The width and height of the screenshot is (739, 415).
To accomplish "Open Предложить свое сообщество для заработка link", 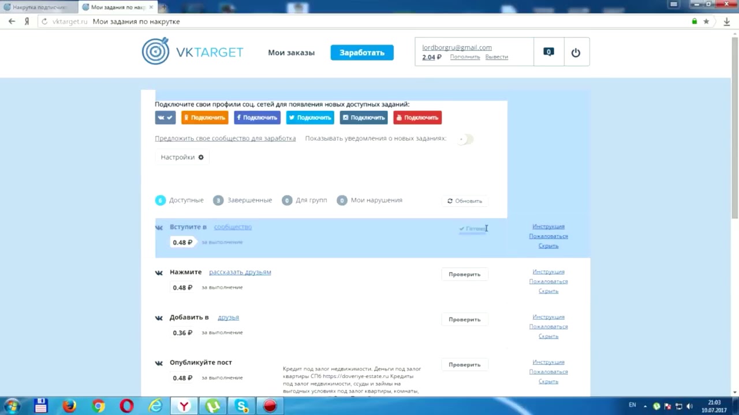I will point(225,138).
